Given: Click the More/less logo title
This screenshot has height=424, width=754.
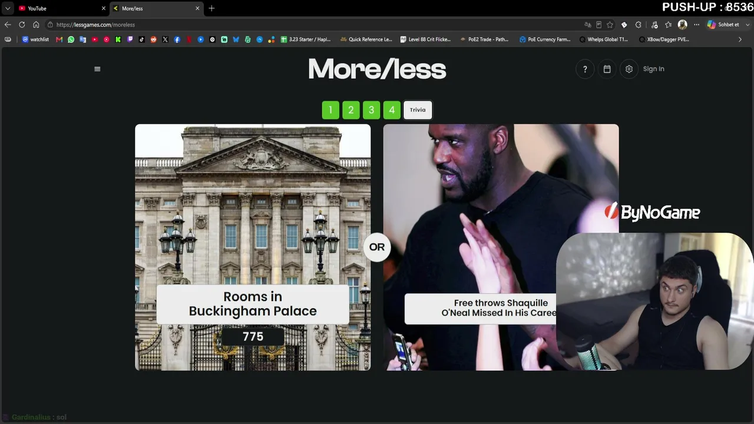Looking at the screenshot, I should click(377, 69).
